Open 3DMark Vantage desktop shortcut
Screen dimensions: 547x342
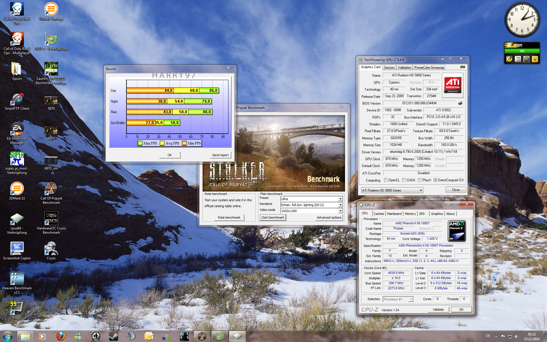pyautogui.click(x=51, y=11)
